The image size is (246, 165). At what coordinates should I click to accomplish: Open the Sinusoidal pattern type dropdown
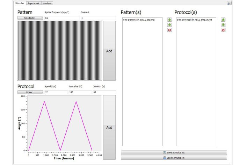click(30, 18)
